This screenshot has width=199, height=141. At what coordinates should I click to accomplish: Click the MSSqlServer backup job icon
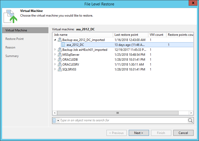60,55
